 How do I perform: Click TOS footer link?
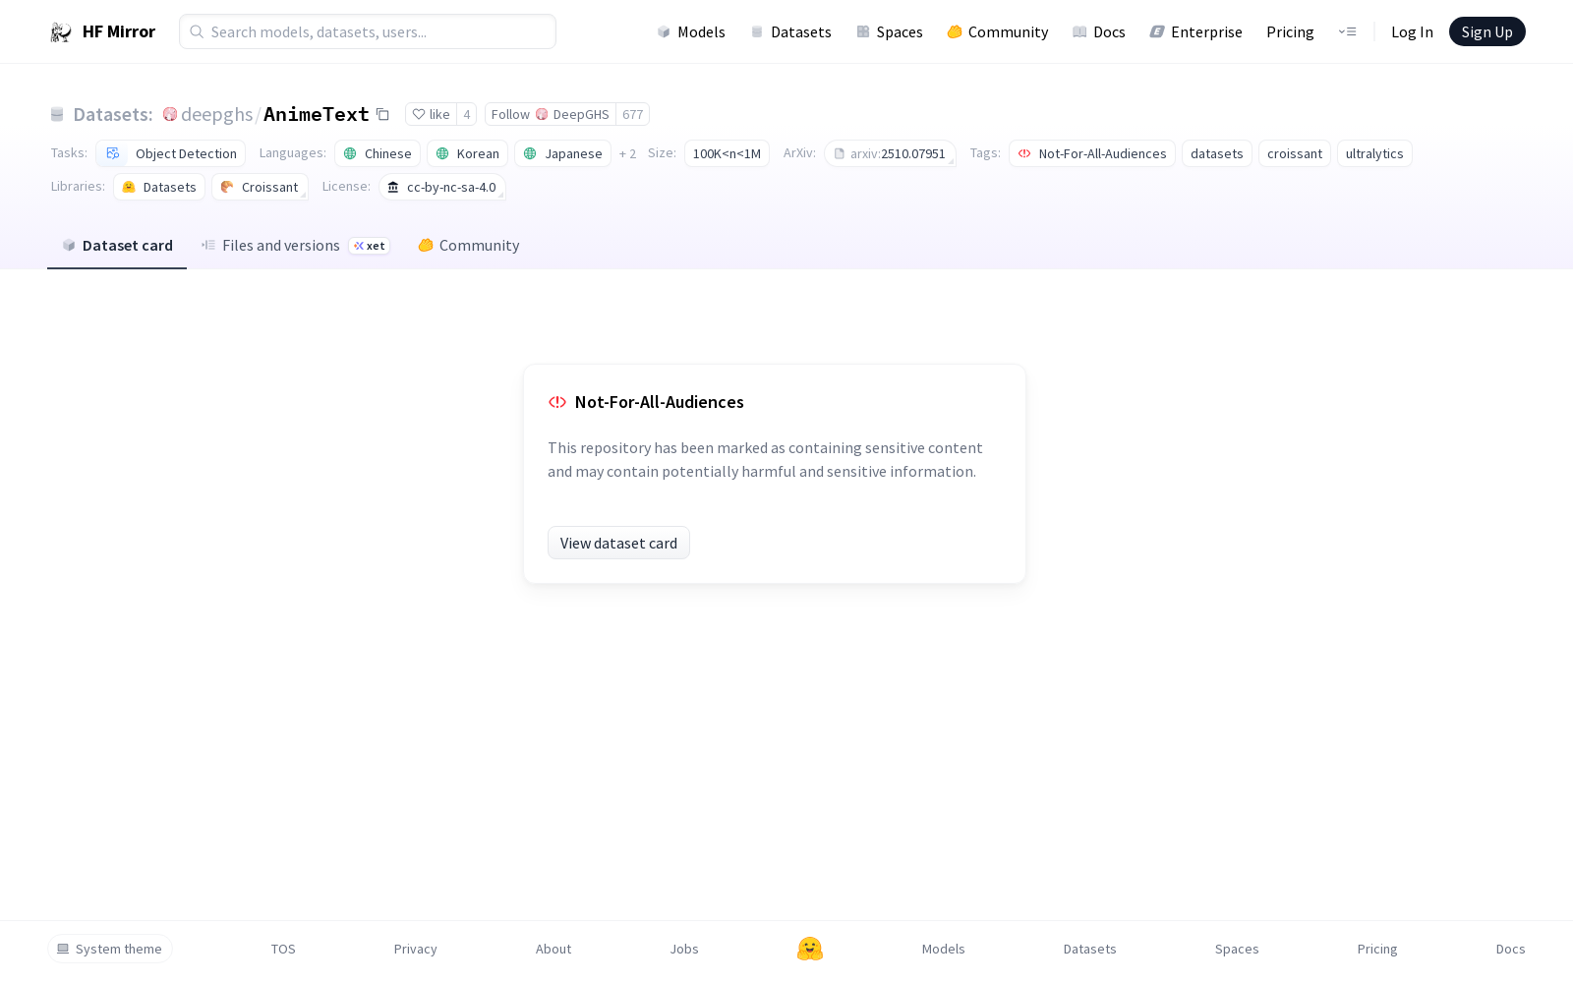tap(283, 949)
